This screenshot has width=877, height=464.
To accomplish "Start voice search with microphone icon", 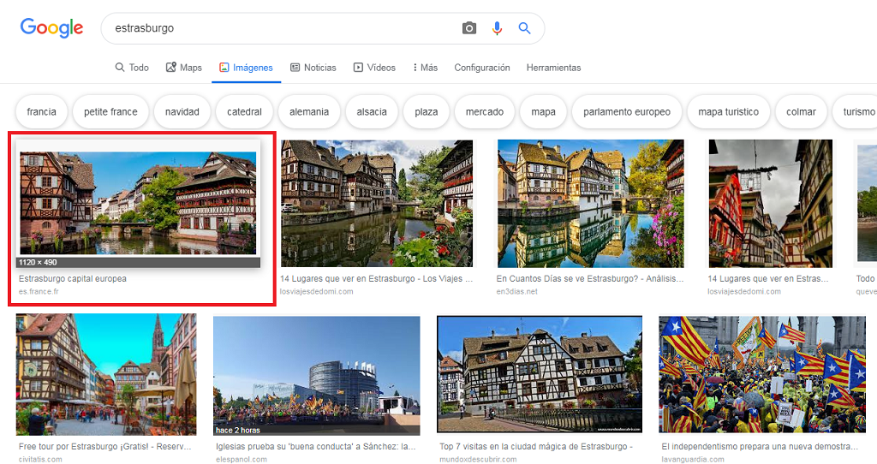I will click(x=497, y=28).
